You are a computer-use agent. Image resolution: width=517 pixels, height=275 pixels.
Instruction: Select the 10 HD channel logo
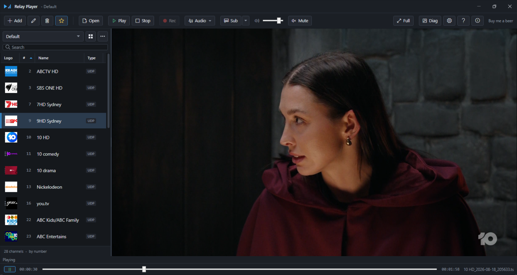11,137
